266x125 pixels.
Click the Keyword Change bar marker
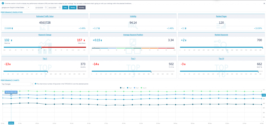(41, 48)
